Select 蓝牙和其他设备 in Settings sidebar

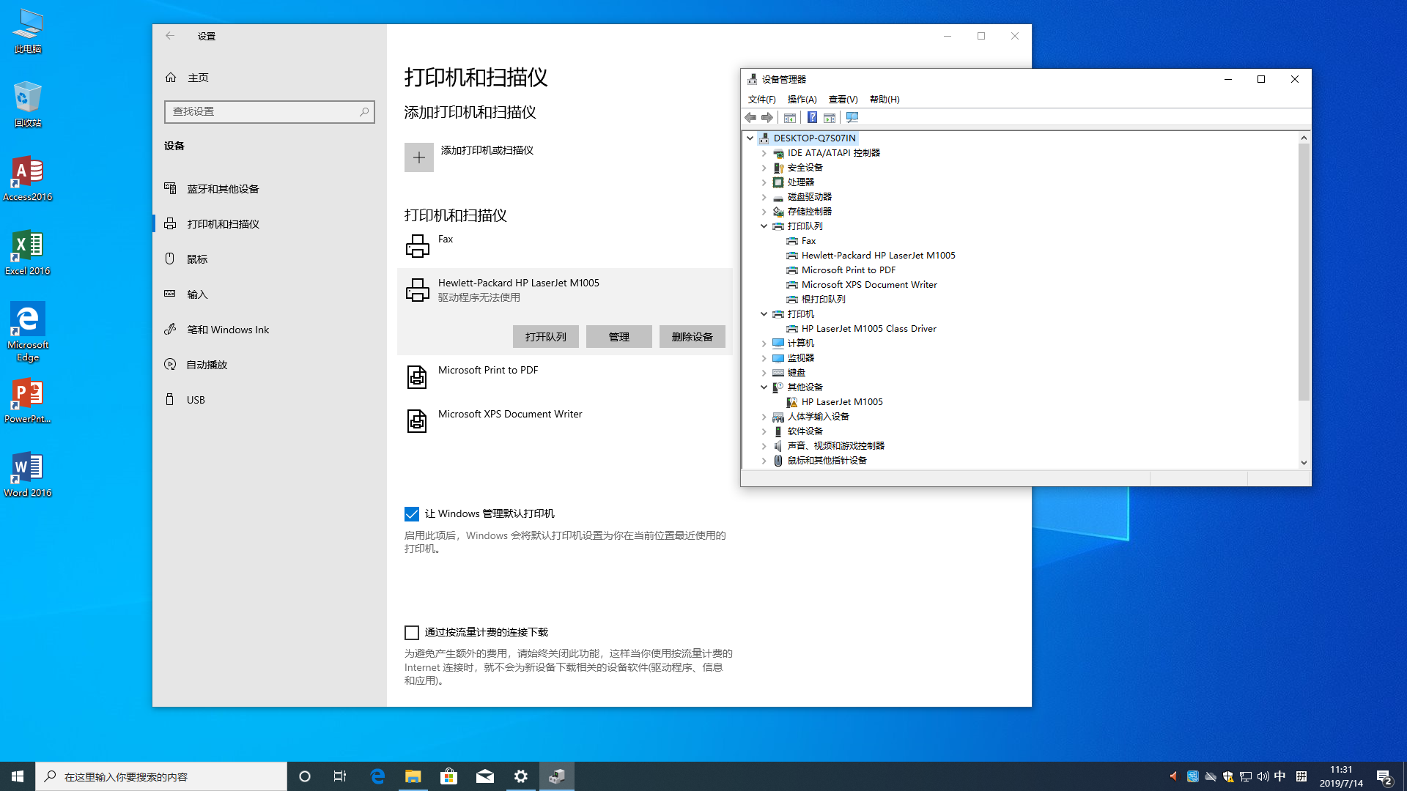coord(270,189)
